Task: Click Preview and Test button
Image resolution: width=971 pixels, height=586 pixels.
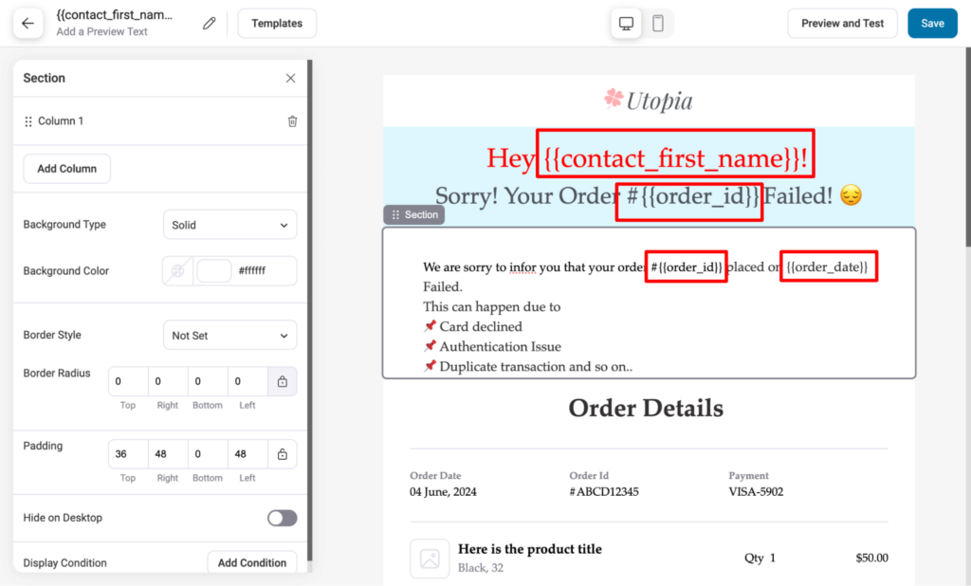Action: point(842,24)
